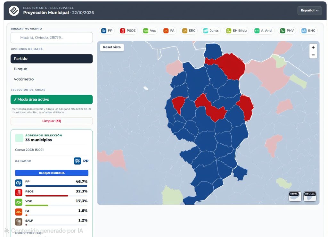Click the 1,6% FA value
The width and height of the screenshot is (328, 237).
tap(83, 211)
